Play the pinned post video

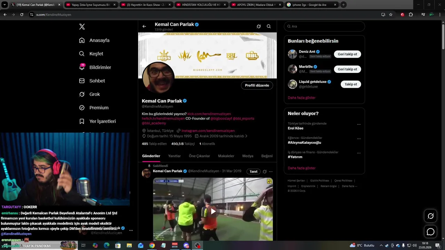[213, 211]
